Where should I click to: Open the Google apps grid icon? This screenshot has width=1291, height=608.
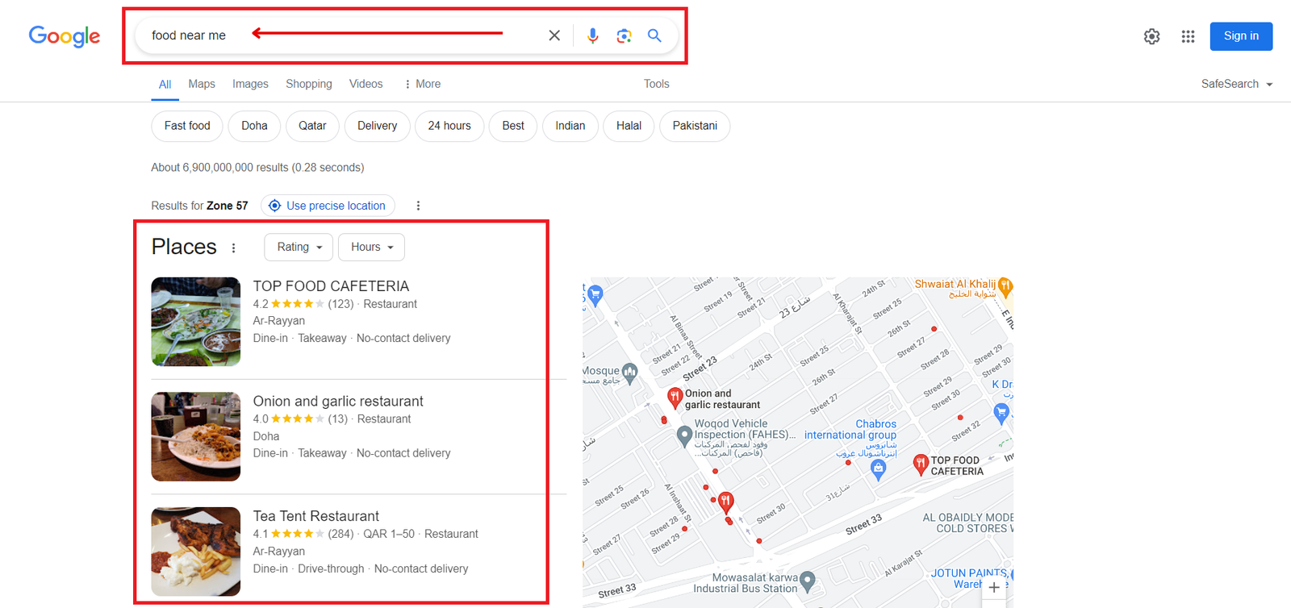pos(1188,36)
